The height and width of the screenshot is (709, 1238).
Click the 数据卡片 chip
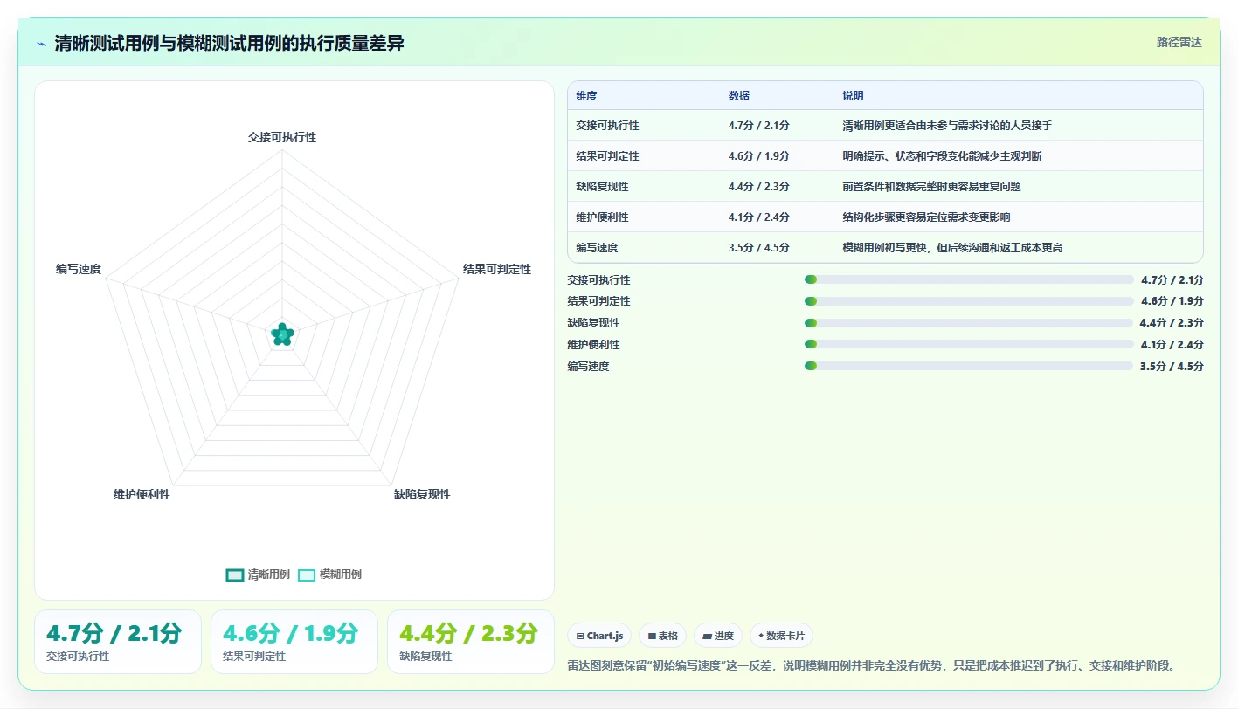point(781,636)
